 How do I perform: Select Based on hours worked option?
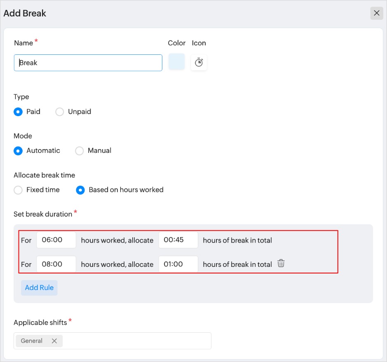pyautogui.click(x=81, y=190)
